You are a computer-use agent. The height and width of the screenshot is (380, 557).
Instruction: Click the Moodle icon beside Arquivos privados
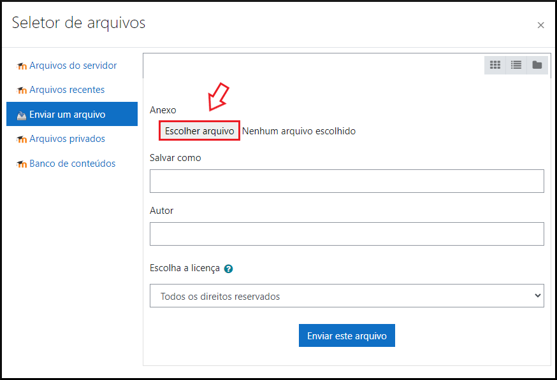22,139
